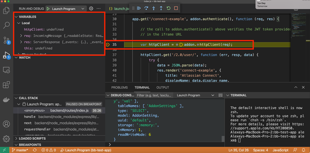Viewport: 310px width, 153px height.
Task: Click JavaScript language mode in status bar
Action: [x=280, y=150]
